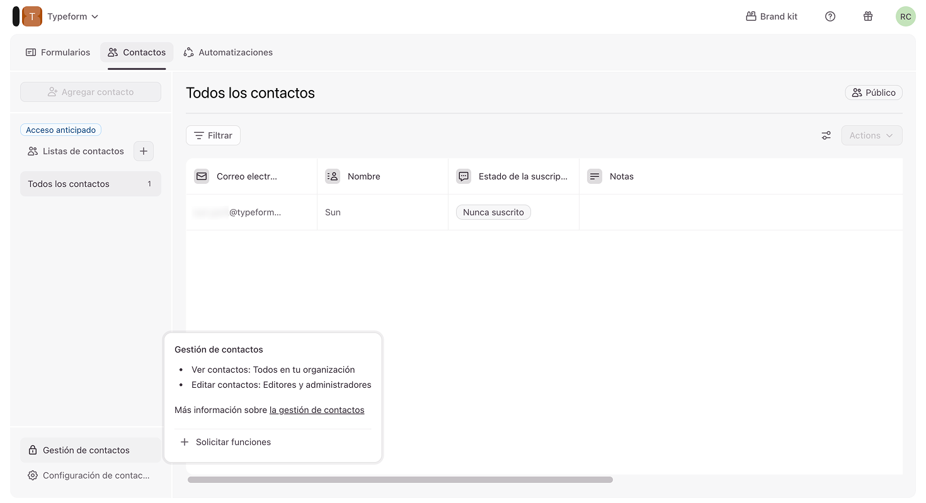Click the plus icon beside Listas de contactos
This screenshot has height=503, width=926.
144,151
